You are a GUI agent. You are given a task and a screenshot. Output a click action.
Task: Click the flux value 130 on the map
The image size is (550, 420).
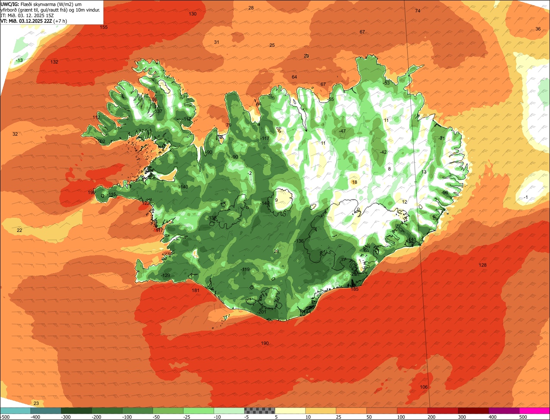click(192, 14)
